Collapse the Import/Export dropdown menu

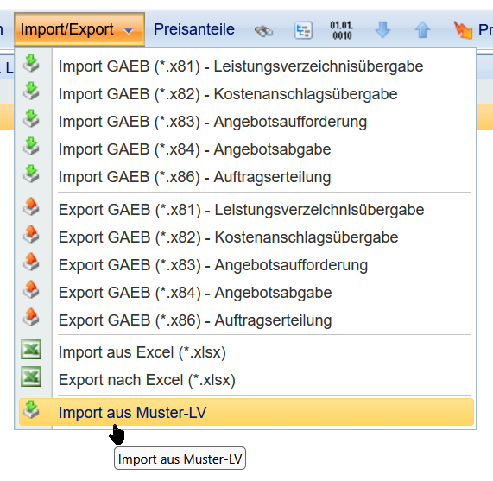79,29
